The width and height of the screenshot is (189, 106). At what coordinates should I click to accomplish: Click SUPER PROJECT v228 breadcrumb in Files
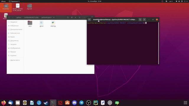[31, 17]
